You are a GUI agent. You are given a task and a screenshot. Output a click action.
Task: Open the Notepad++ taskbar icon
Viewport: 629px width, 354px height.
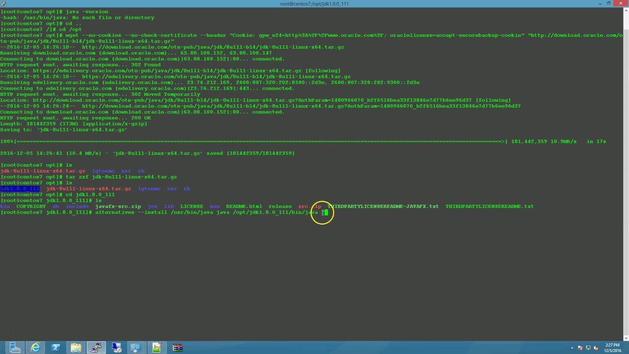click(157, 348)
